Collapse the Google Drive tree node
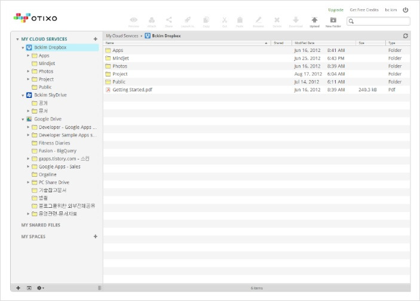The image size is (420, 301). [x=23, y=119]
